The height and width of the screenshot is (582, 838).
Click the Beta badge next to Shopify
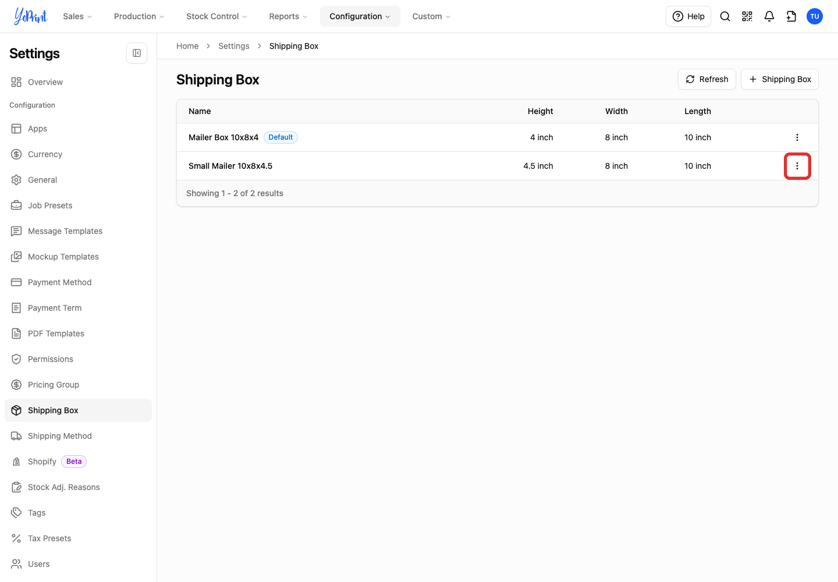coord(74,462)
